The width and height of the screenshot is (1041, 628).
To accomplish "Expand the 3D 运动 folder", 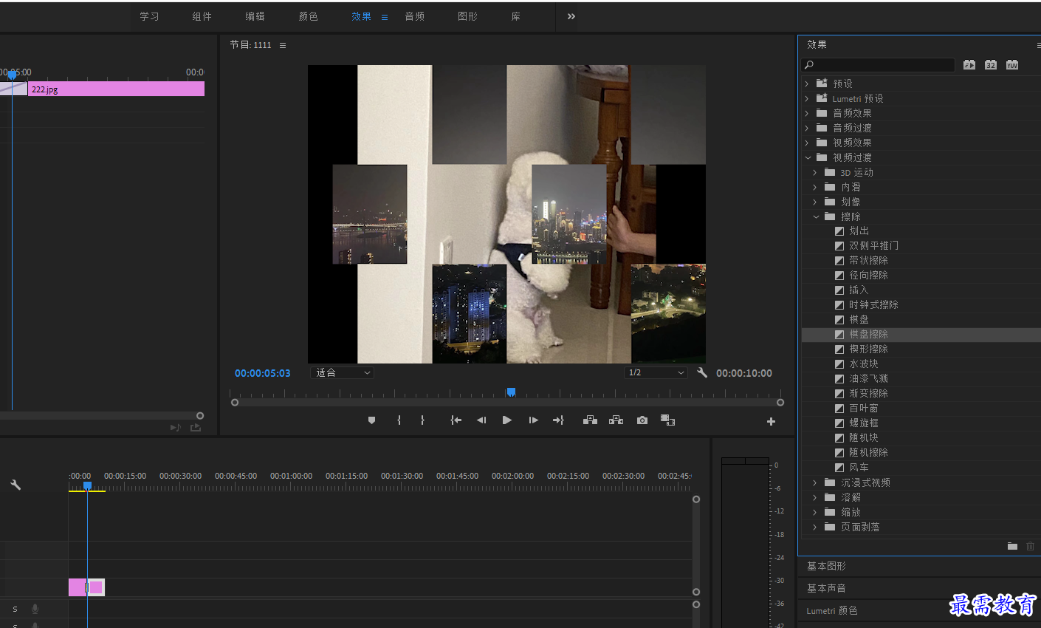I will [x=815, y=172].
